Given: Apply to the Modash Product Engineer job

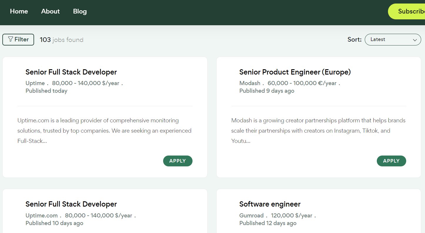Looking at the screenshot, I should [391, 161].
